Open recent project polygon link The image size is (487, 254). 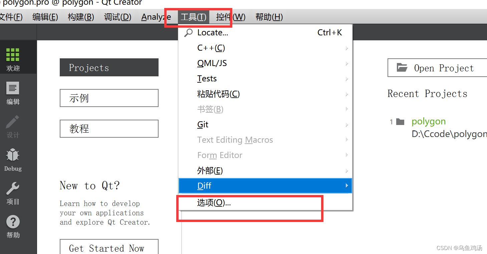click(429, 122)
